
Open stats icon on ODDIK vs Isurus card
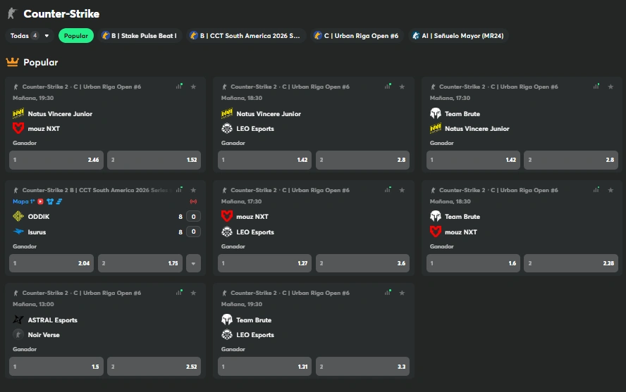(179, 189)
